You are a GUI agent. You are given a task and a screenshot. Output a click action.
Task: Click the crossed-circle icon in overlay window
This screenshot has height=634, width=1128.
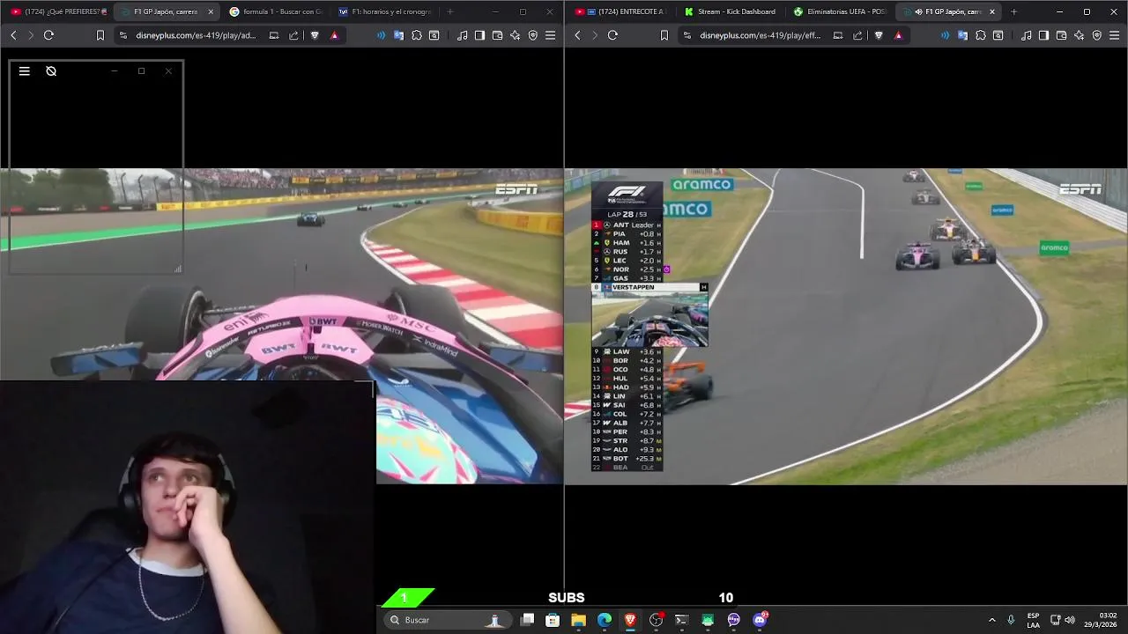[x=51, y=71]
